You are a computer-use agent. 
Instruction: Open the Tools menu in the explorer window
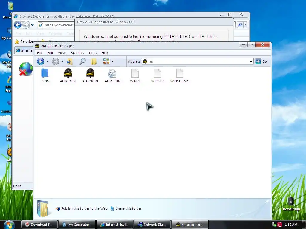(x=93, y=53)
